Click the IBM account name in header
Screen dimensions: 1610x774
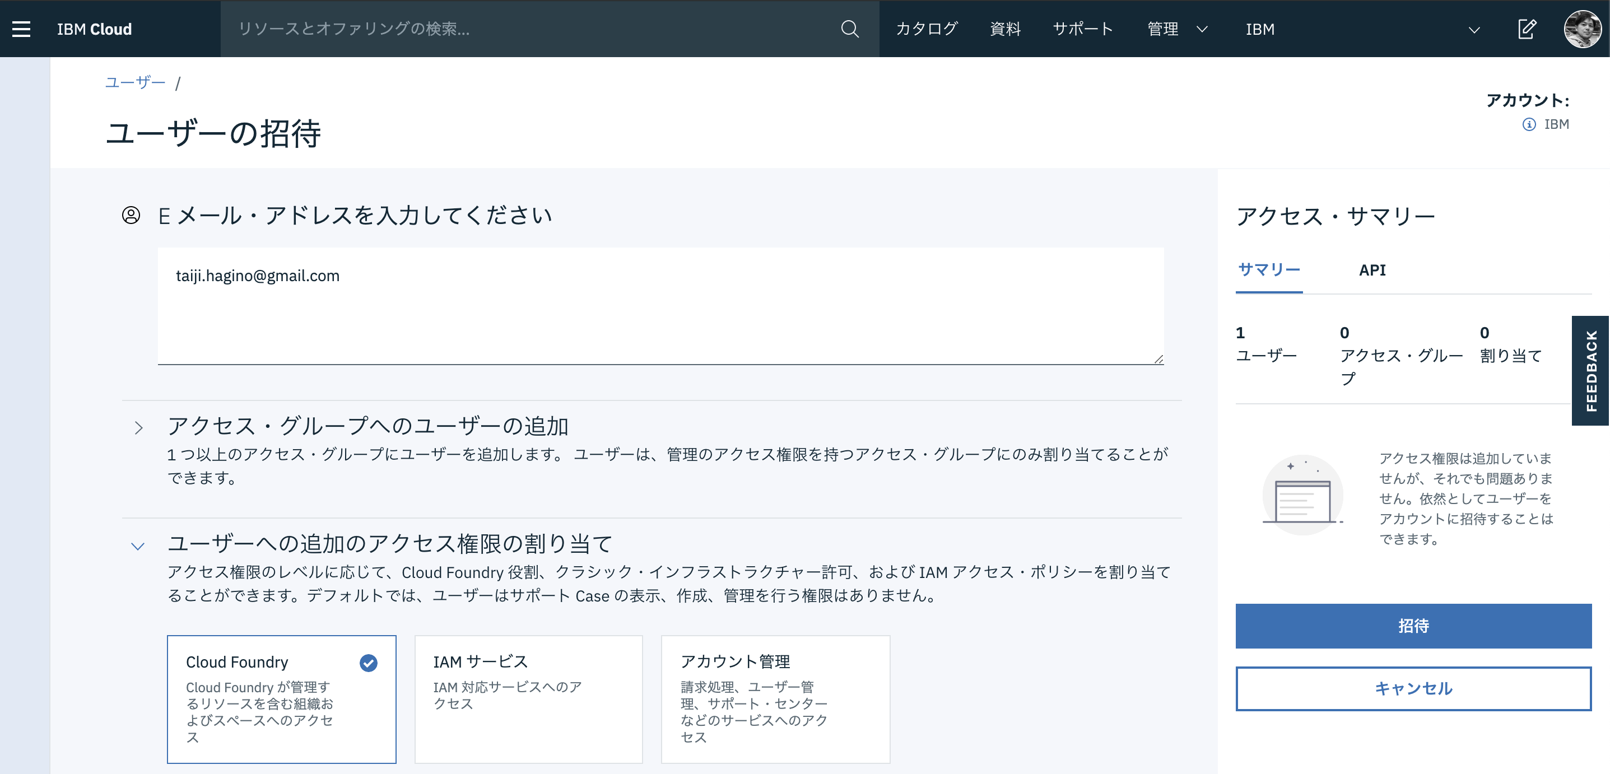(1260, 29)
